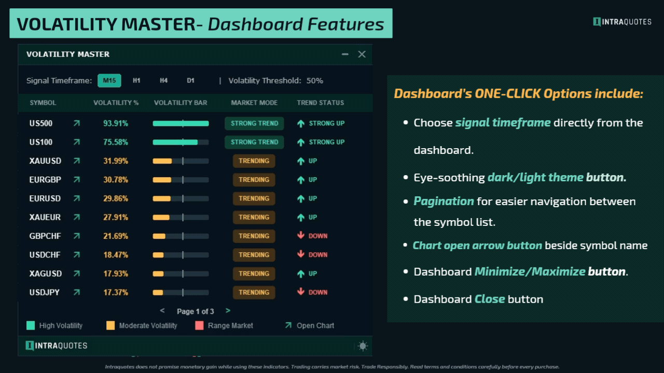
Task: Click the VOLATILITY MASTER window title
Action: [x=68, y=54]
